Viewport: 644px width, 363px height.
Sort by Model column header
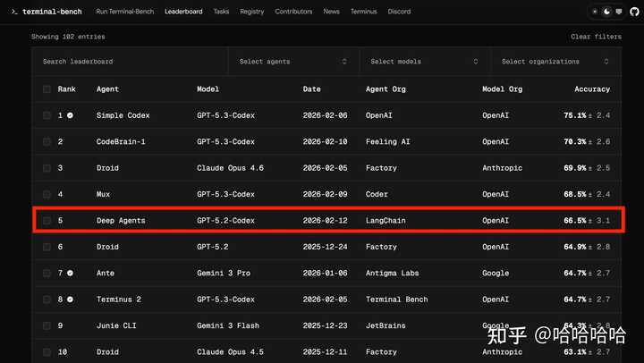[x=208, y=89]
